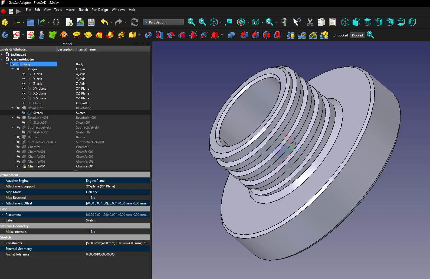Open the Macro menu

(x=70, y=10)
